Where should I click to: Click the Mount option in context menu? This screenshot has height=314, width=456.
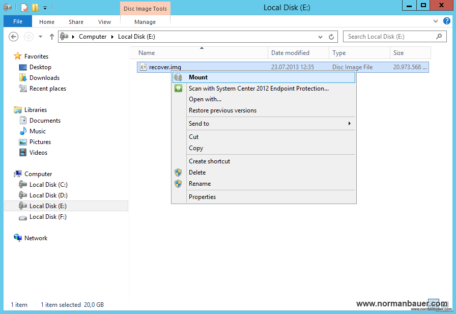pos(198,77)
